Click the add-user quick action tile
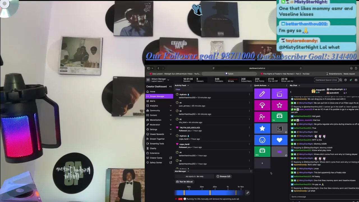The width and height of the screenshot is (359, 202). click(262, 117)
